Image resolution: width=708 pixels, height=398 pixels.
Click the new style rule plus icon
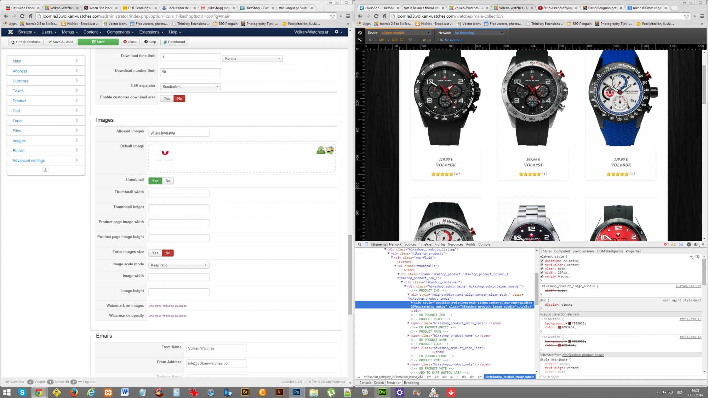pos(691,257)
